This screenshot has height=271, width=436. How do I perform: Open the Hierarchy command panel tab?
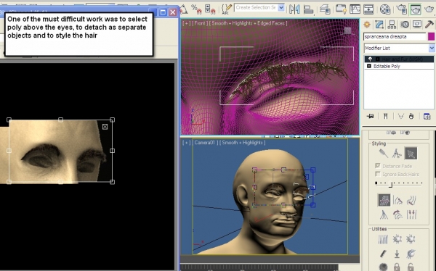[392, 25]
